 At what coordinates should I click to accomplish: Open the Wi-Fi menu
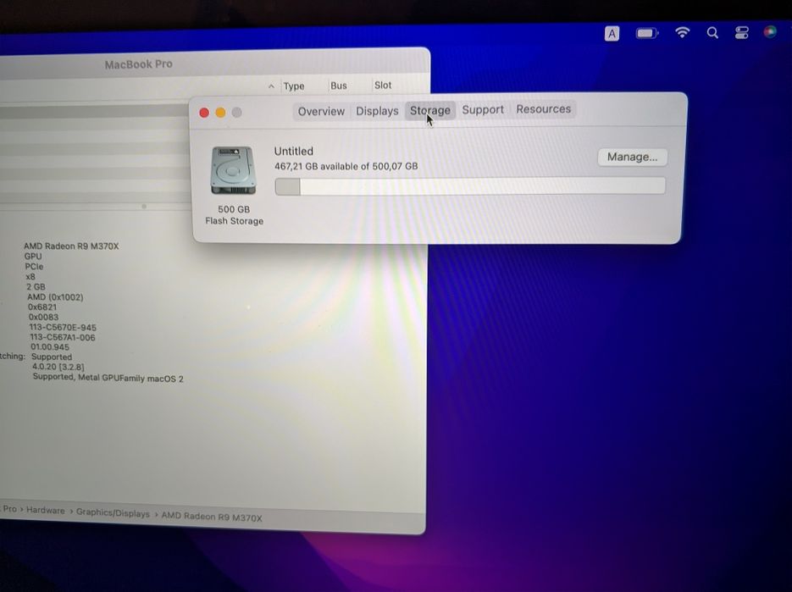point(683,33)
